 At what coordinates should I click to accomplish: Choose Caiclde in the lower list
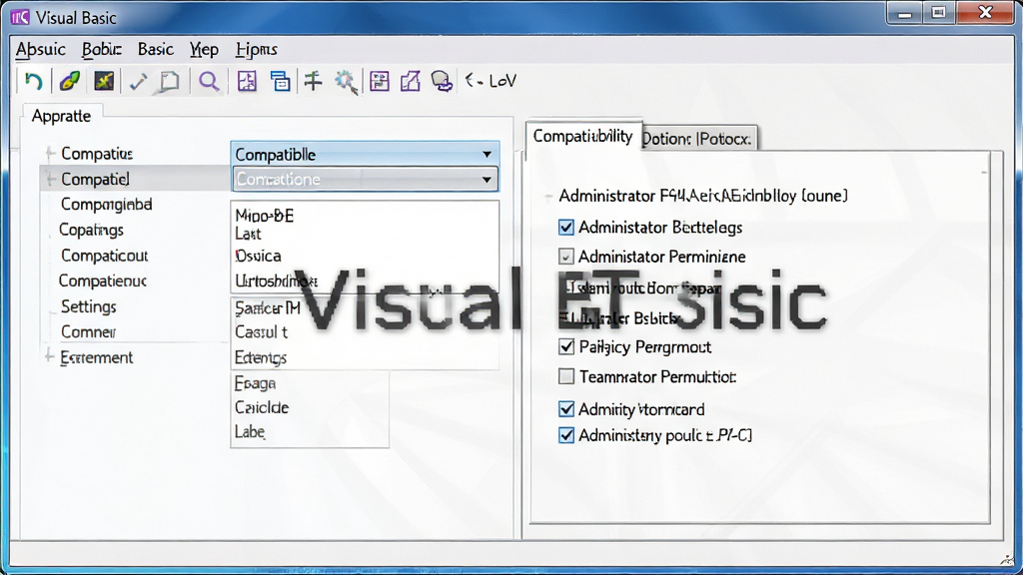coord(262,407)
